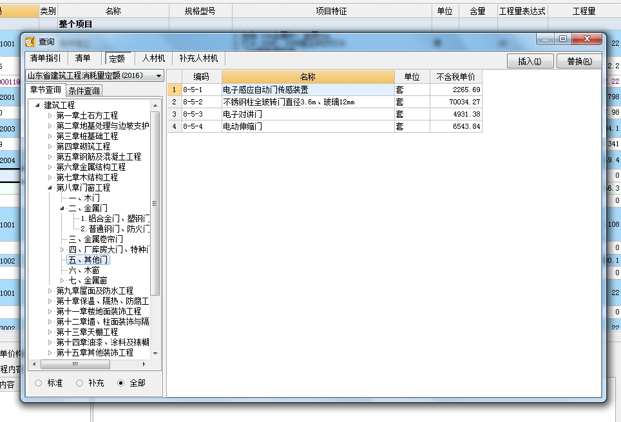Switch to the 条件查询 tab
The width and height of the screenshot is (621, 422).
pos(84,91)
